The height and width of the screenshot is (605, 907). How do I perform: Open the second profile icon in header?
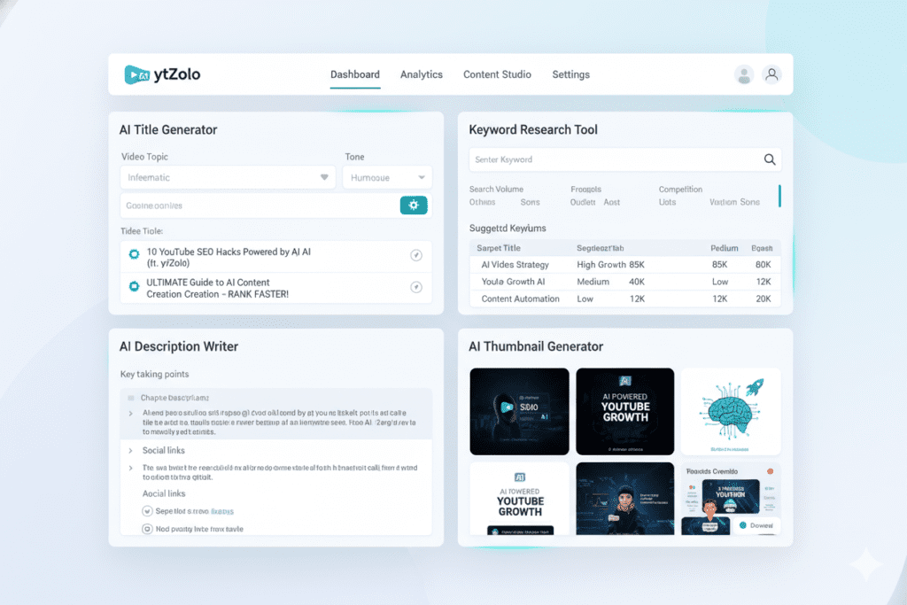[x=772, y=75]
